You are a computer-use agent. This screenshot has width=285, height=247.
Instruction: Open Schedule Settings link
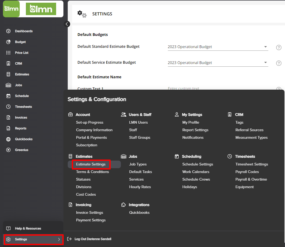[198, 164]
